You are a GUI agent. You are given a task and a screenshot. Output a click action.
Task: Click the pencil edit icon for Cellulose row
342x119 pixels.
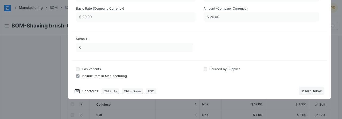coord(317,105)
